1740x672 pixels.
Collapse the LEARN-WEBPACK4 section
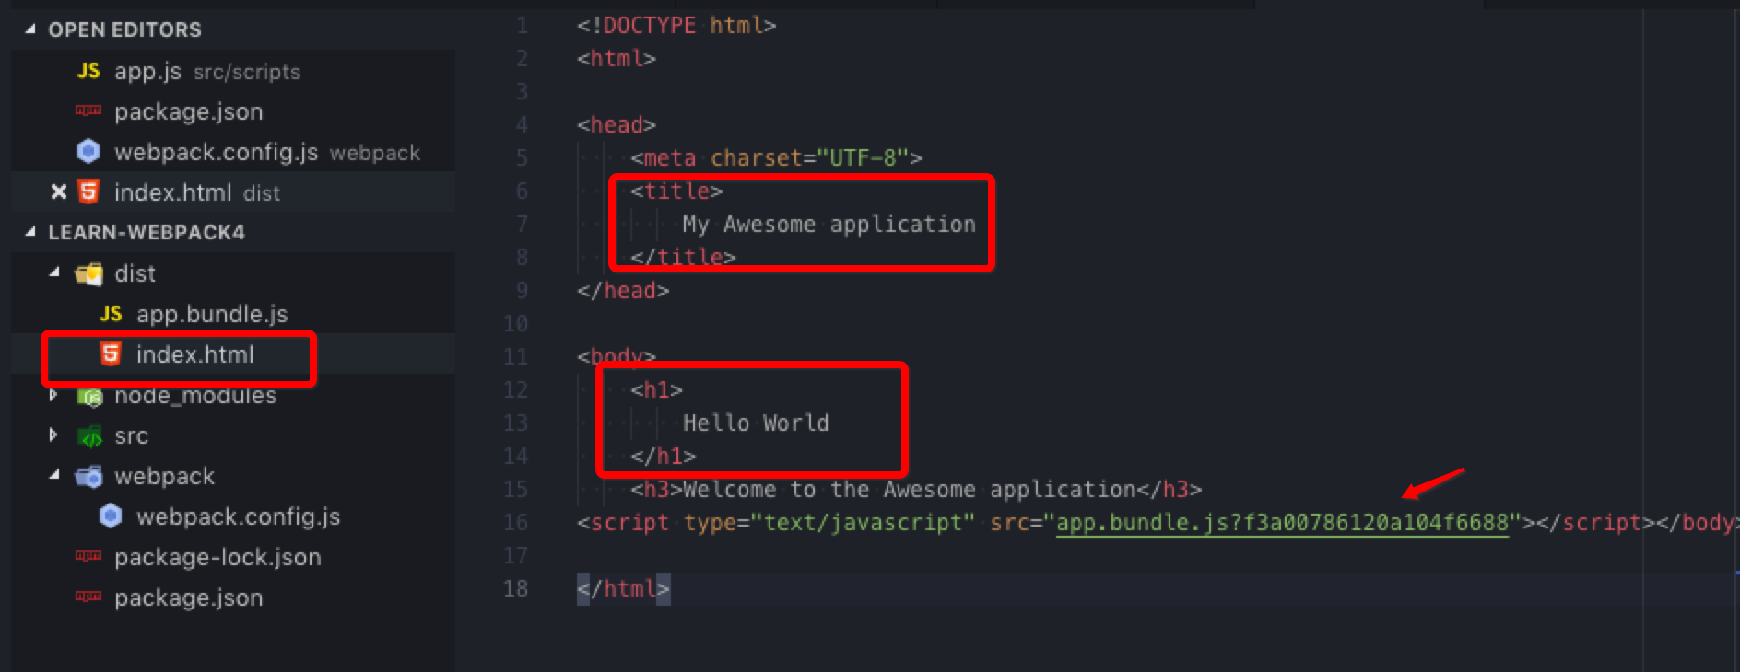[30, 232]
